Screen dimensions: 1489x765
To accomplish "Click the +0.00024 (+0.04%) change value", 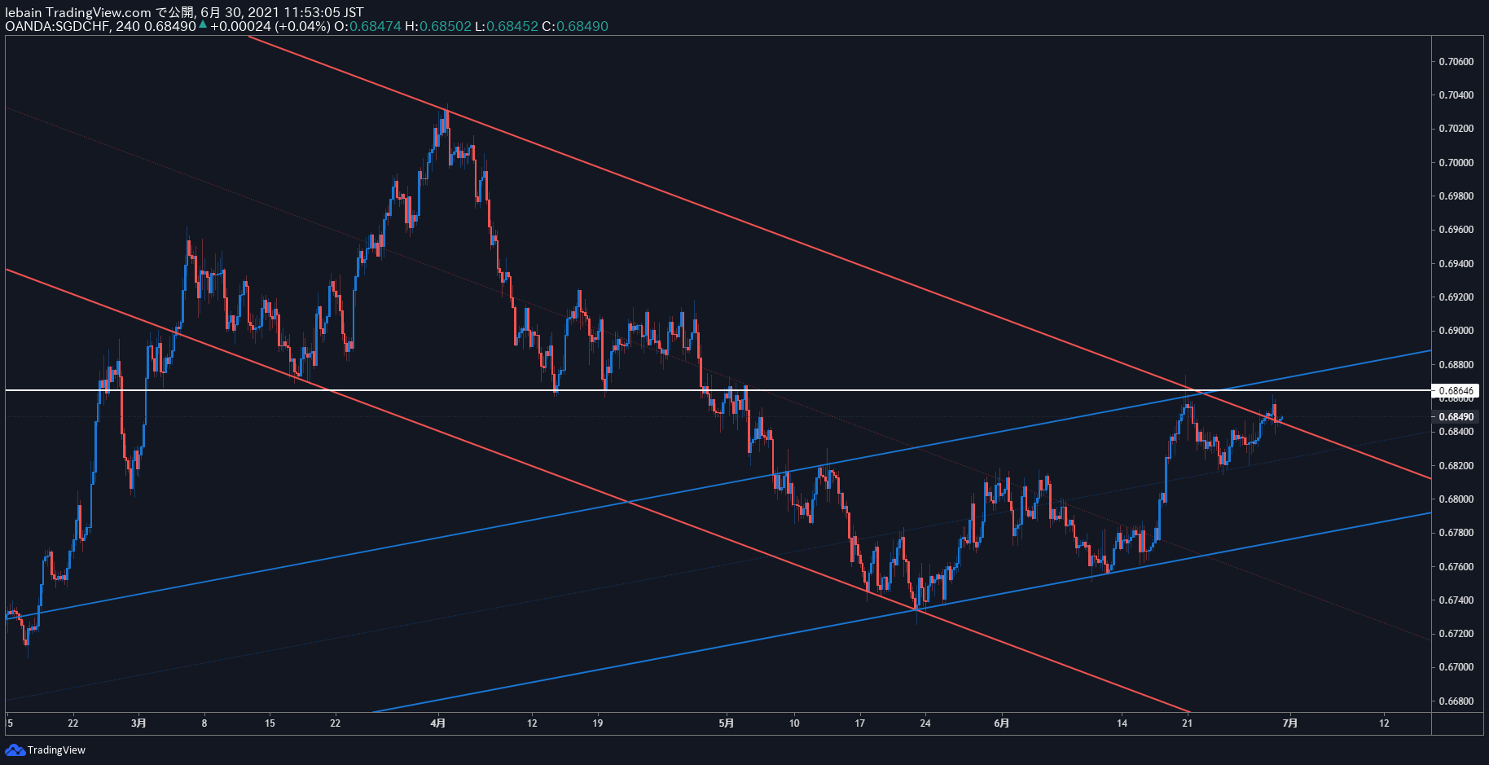I will click(270, 26).
